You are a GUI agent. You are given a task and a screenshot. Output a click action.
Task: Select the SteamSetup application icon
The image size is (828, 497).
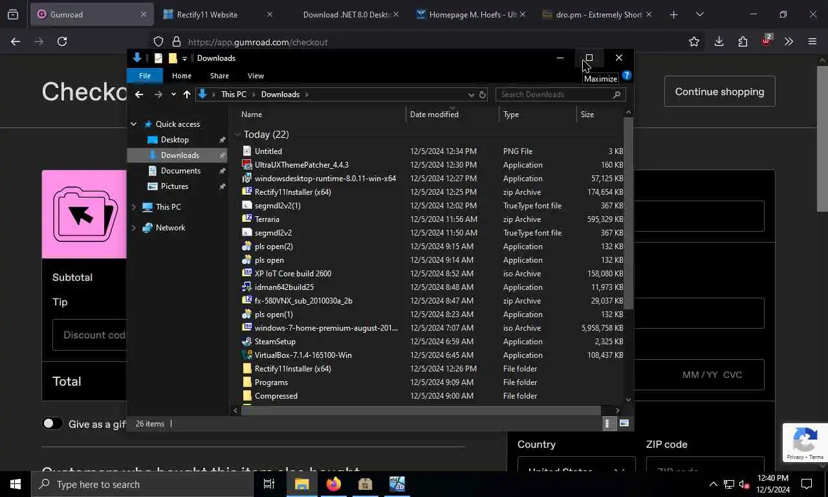tap(246, 342)
